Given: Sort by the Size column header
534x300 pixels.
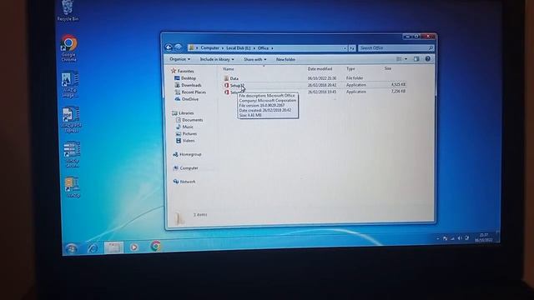Looking at the screenshot, I should [x=388, y=68].
